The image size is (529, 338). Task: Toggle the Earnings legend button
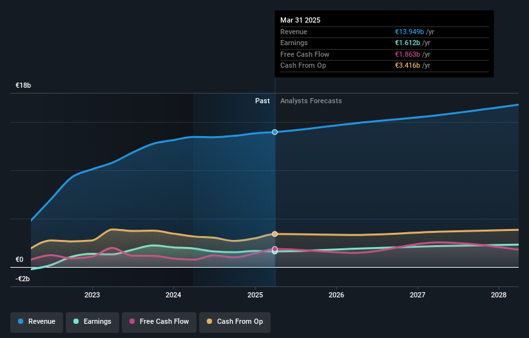point(92,322)
